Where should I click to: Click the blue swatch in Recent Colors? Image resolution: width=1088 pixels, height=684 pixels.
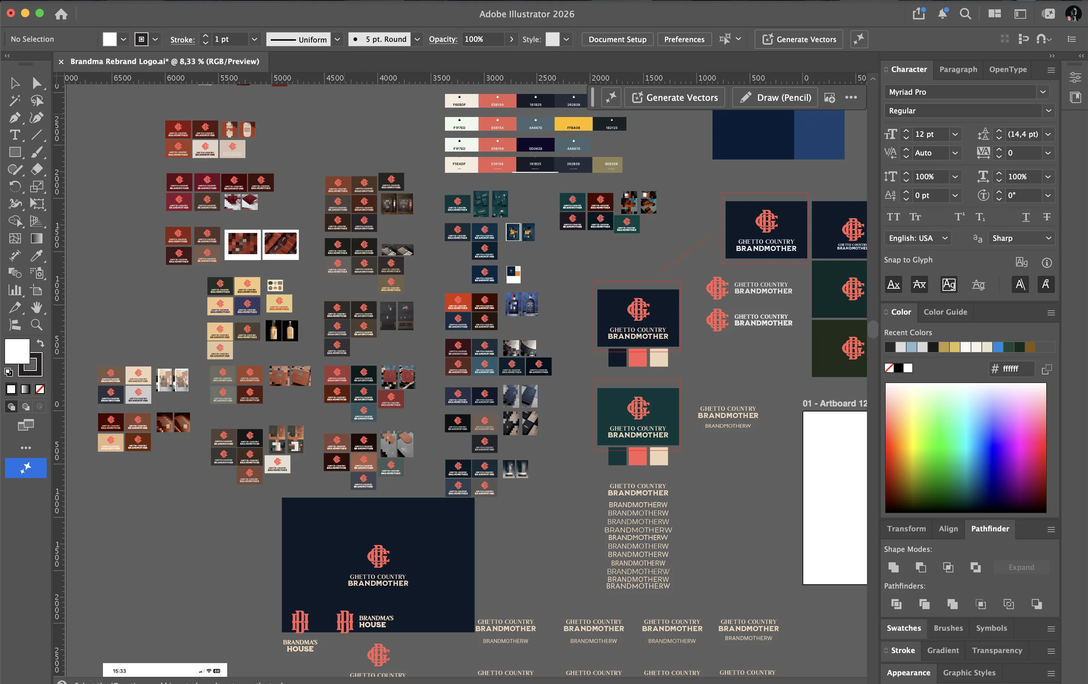click(x=998, y=347)
